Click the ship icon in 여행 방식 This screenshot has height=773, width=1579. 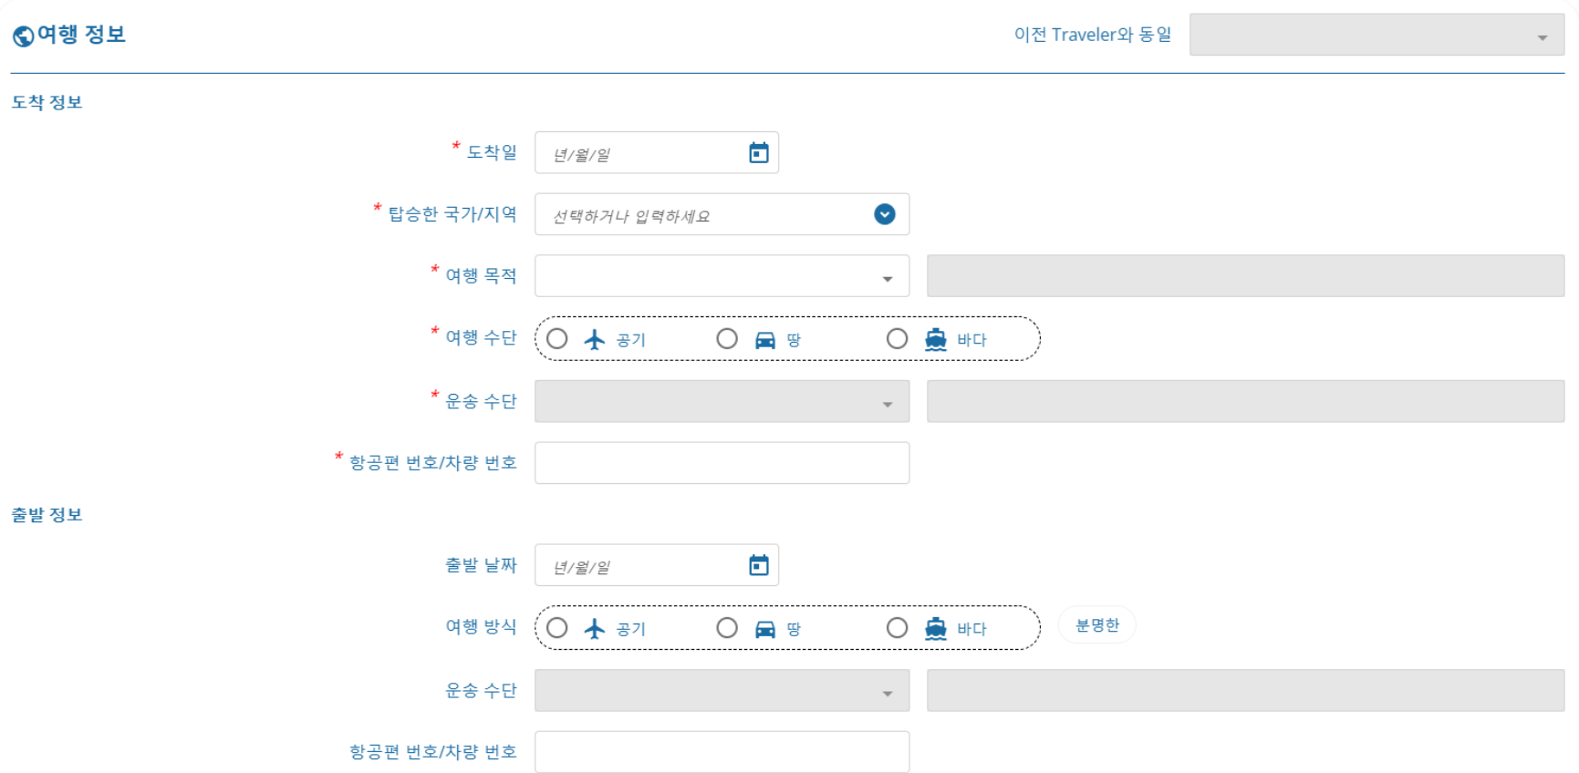935,628
